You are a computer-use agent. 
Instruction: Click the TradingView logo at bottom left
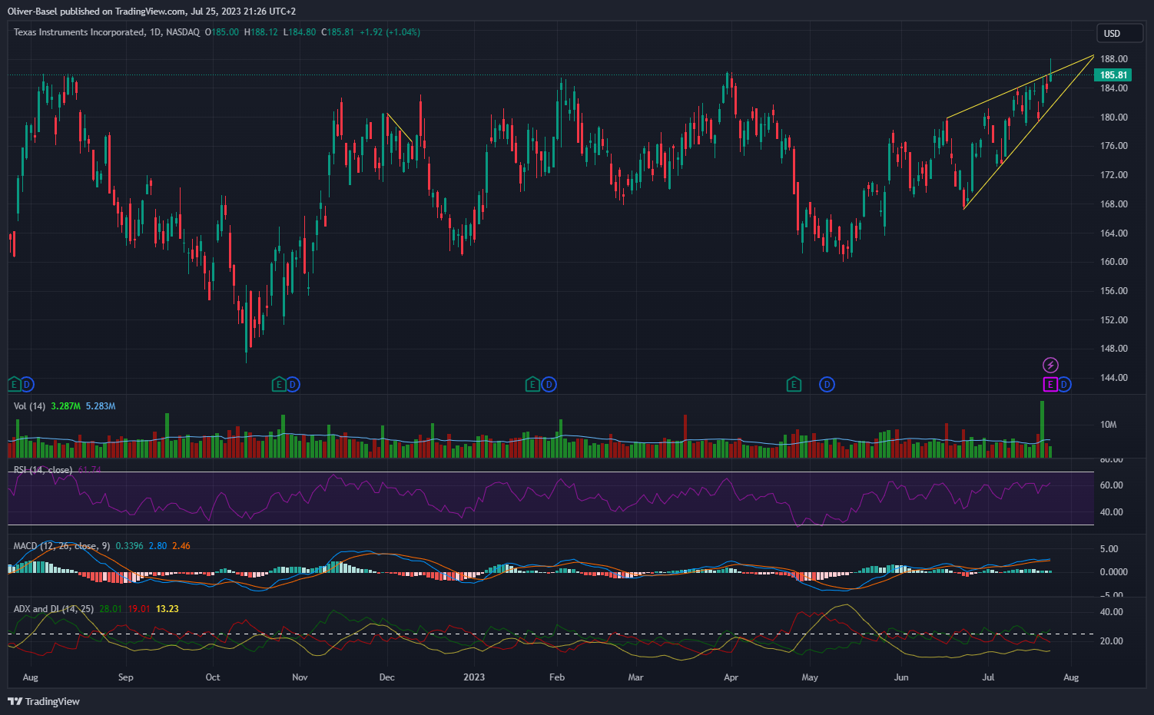[44, 701]
